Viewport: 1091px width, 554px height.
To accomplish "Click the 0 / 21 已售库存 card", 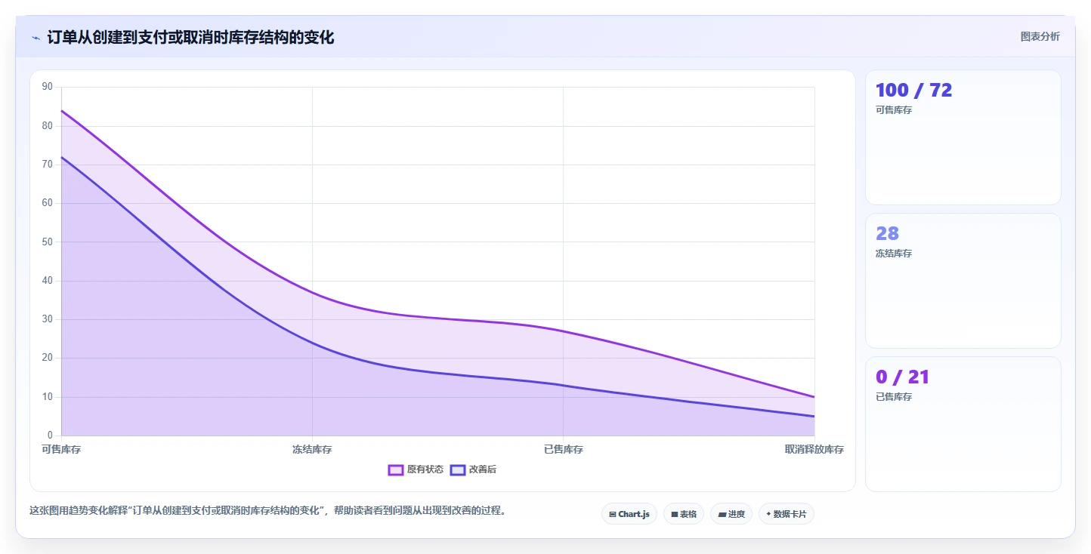I will [x=963, y=424].
